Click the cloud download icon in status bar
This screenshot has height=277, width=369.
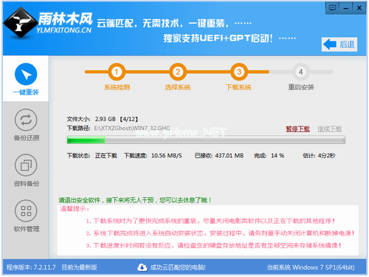coord(142,267)
